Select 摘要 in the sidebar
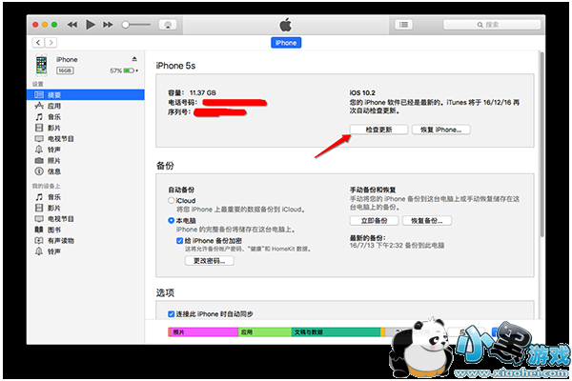This screenshot has height=381, width=572. (86, 95)
